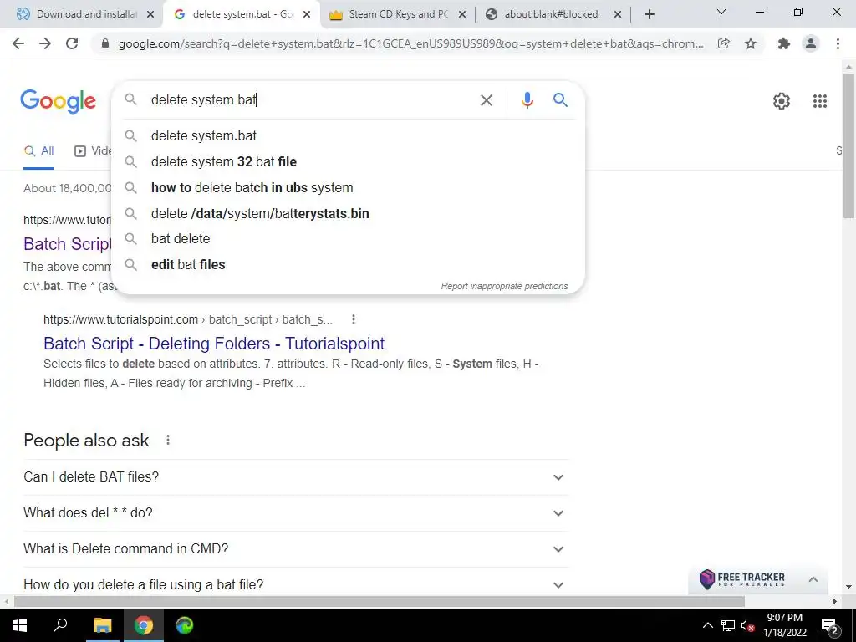Select the Videos search results tab
The height and width of the screenshot is (642, 856).
click(x=93, y=151)
